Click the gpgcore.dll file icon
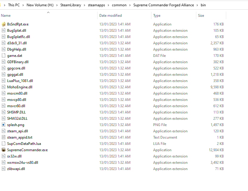 point(4,68)
